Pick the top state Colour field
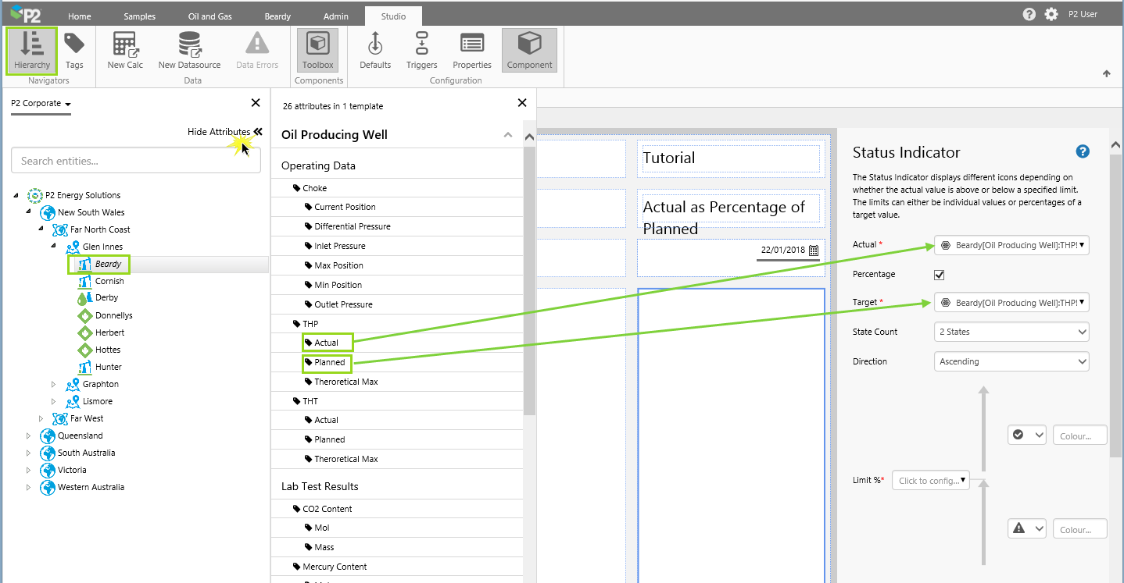Viewport: 1124px width, 583px height. pyautogui.click(x=1079, y=435)
